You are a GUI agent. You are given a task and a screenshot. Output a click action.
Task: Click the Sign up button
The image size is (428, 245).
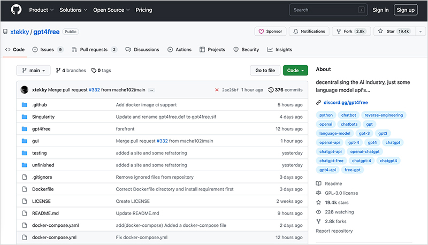point(406,10)
